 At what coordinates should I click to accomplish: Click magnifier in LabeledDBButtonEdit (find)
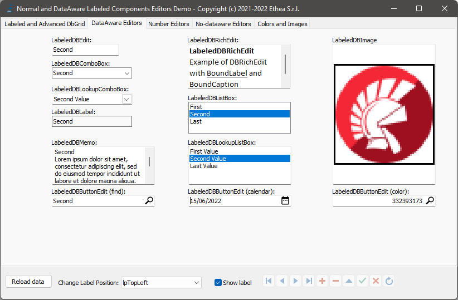pos(149,201)
